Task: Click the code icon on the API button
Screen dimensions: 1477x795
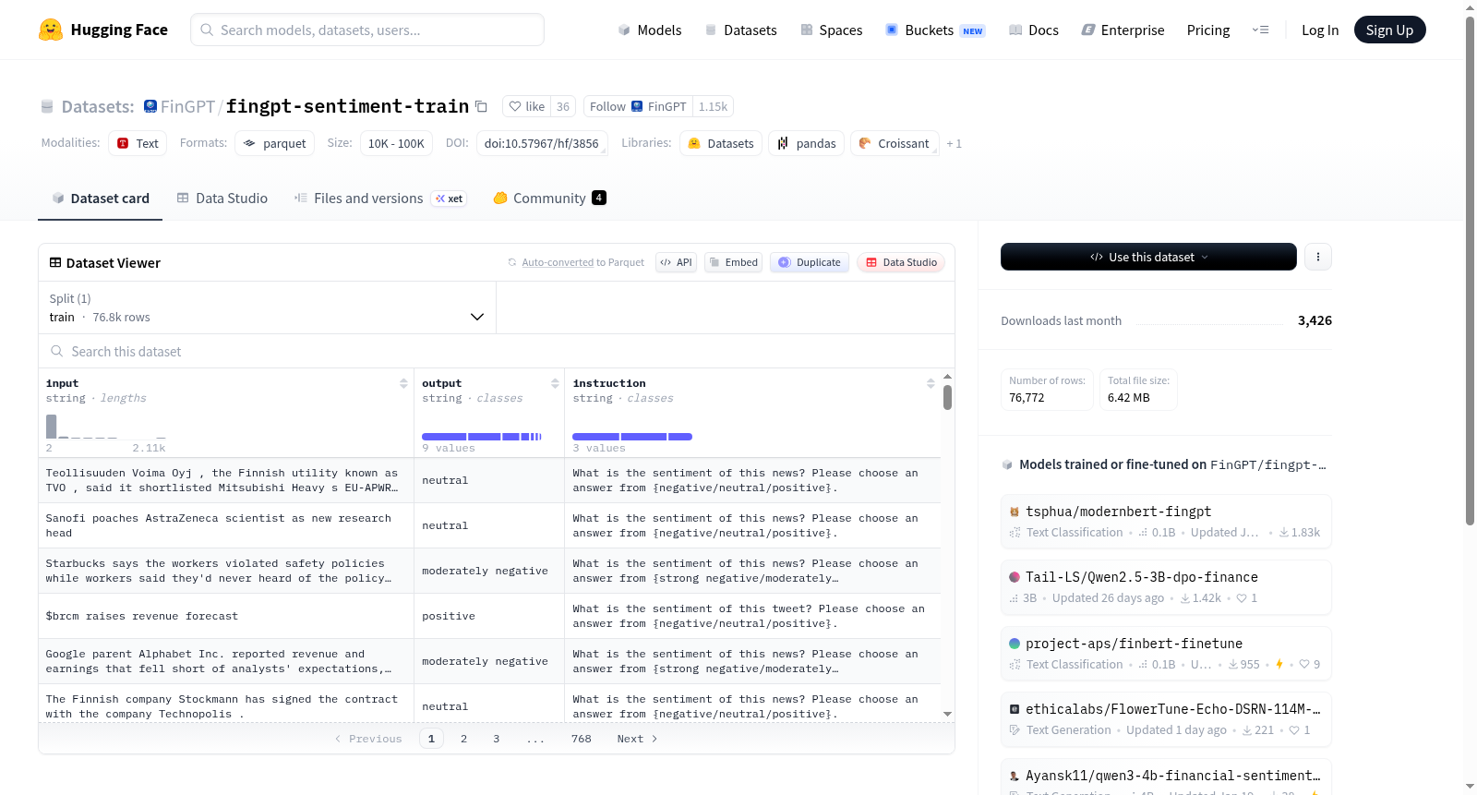Action: (666, 262)
